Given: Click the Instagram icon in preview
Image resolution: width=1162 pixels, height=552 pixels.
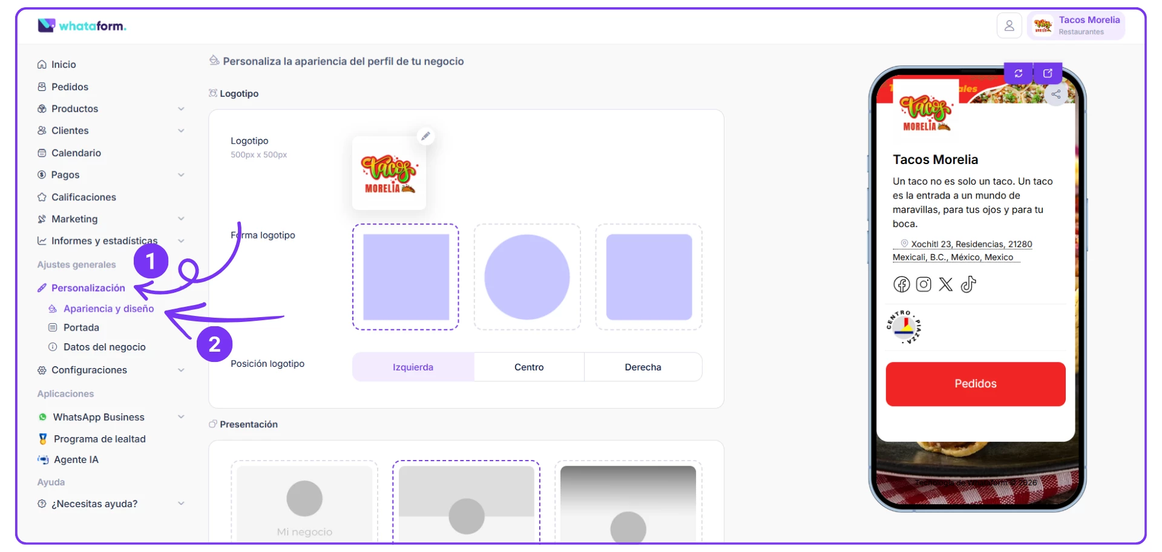Looking at the screenshot, I should click(924, 284).
